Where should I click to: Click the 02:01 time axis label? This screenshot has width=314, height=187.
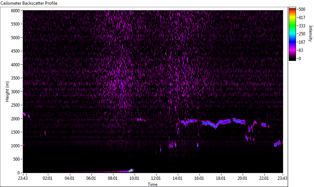point(48,178)
